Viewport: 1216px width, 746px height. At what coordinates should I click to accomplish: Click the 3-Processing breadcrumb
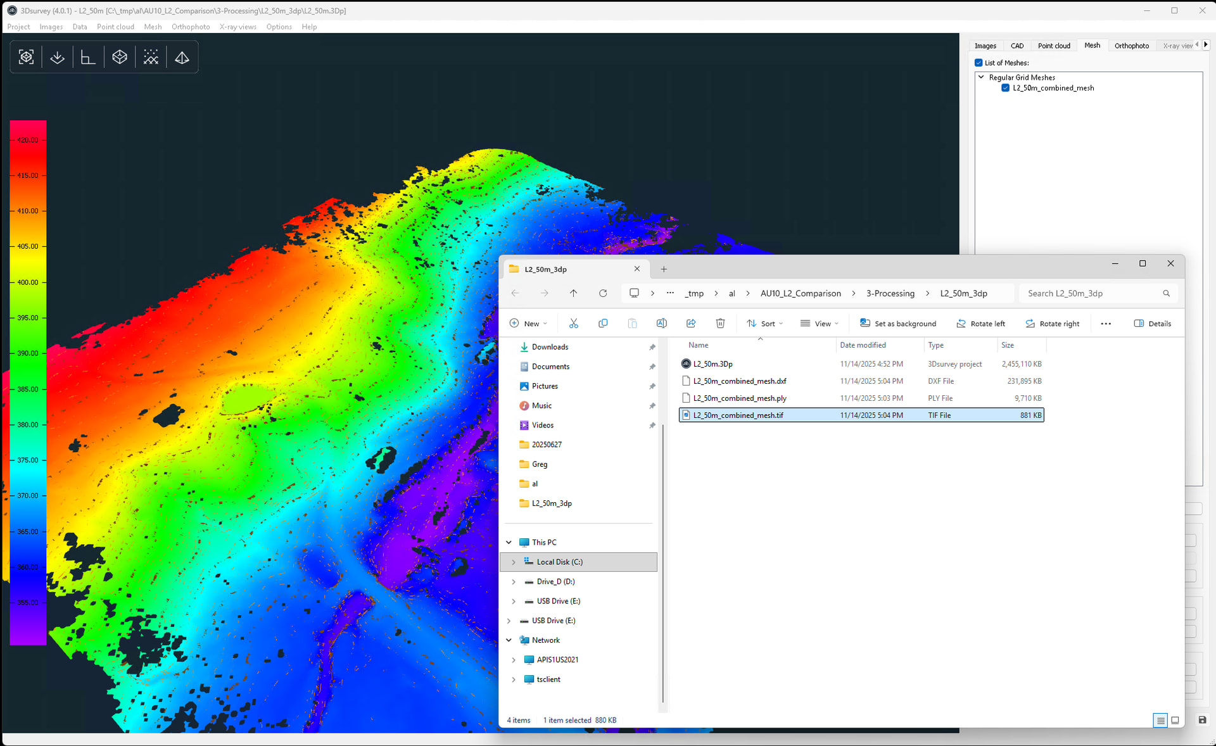click(x=890, y=293)
